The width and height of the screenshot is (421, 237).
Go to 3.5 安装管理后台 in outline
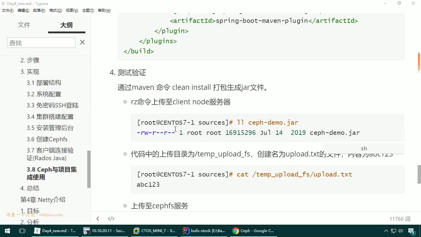(x=50, y=128)
